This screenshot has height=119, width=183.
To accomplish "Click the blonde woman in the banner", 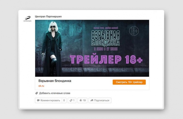I will pyautogui.click(x=52, y=49).
